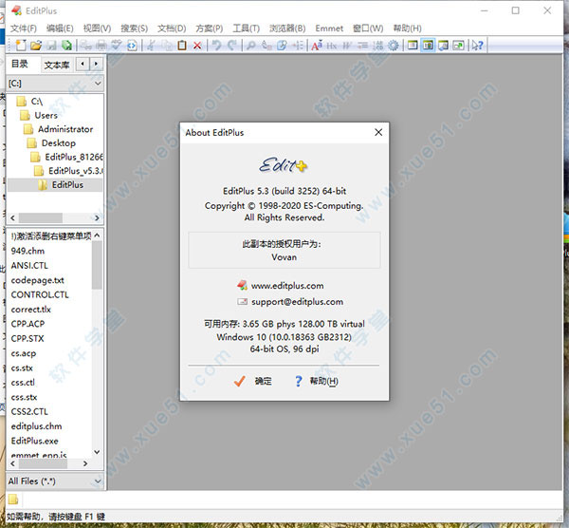This screenshot has height=528, width=569.
Task: Click the Paste clipboard icon in toolbar
Action: (x=181, y=45)
